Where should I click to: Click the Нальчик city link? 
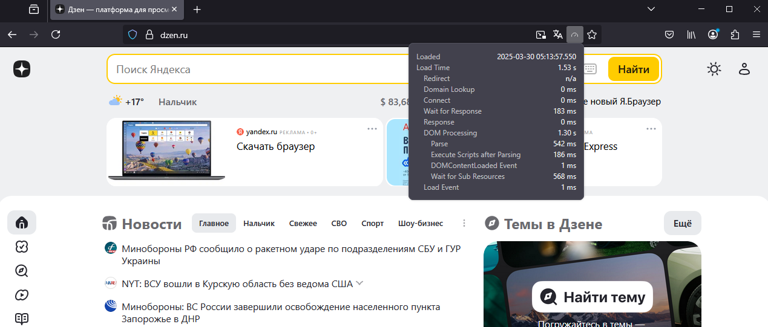pyautogui.click(x=177, y=102)
